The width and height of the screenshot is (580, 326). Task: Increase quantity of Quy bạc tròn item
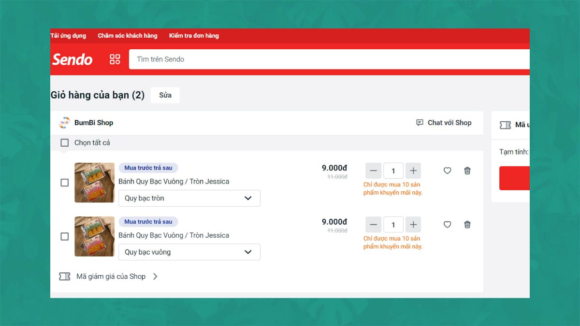413,170
